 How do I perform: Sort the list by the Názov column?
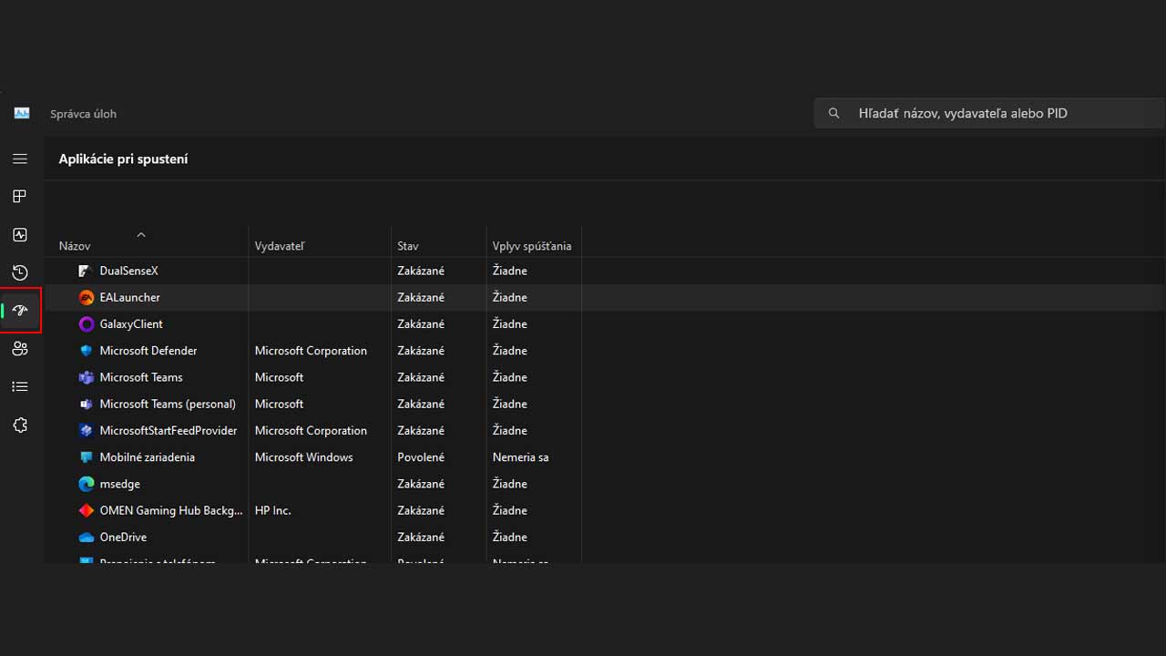pyautogui.click(x=75, y=246)
